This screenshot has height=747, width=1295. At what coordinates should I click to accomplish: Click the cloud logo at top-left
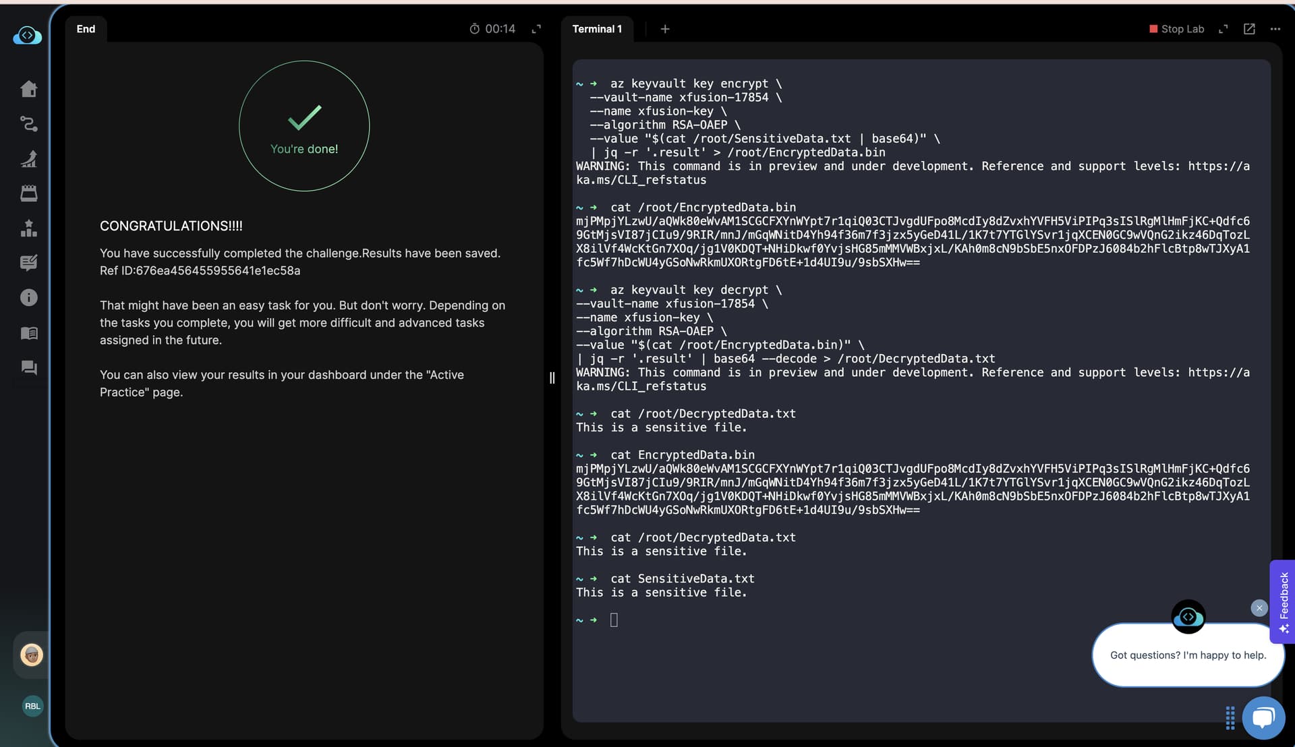click(x=28, y=36)
